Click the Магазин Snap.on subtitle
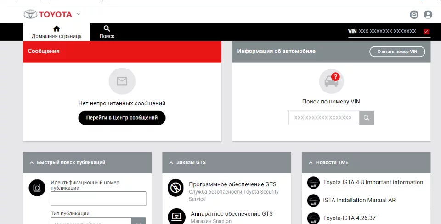The height and width of the screenshot is (224, 441). 211,221
